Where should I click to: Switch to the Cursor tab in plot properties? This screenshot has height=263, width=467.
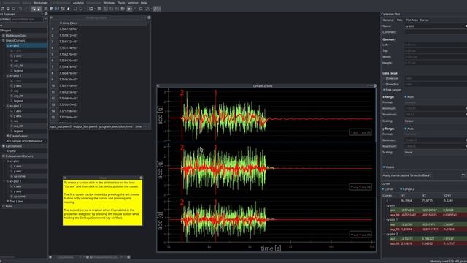click(425, 20)
